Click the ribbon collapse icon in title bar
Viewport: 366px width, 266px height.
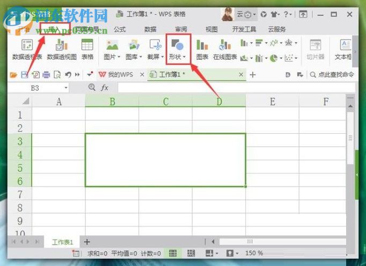(x=303, y=14)
